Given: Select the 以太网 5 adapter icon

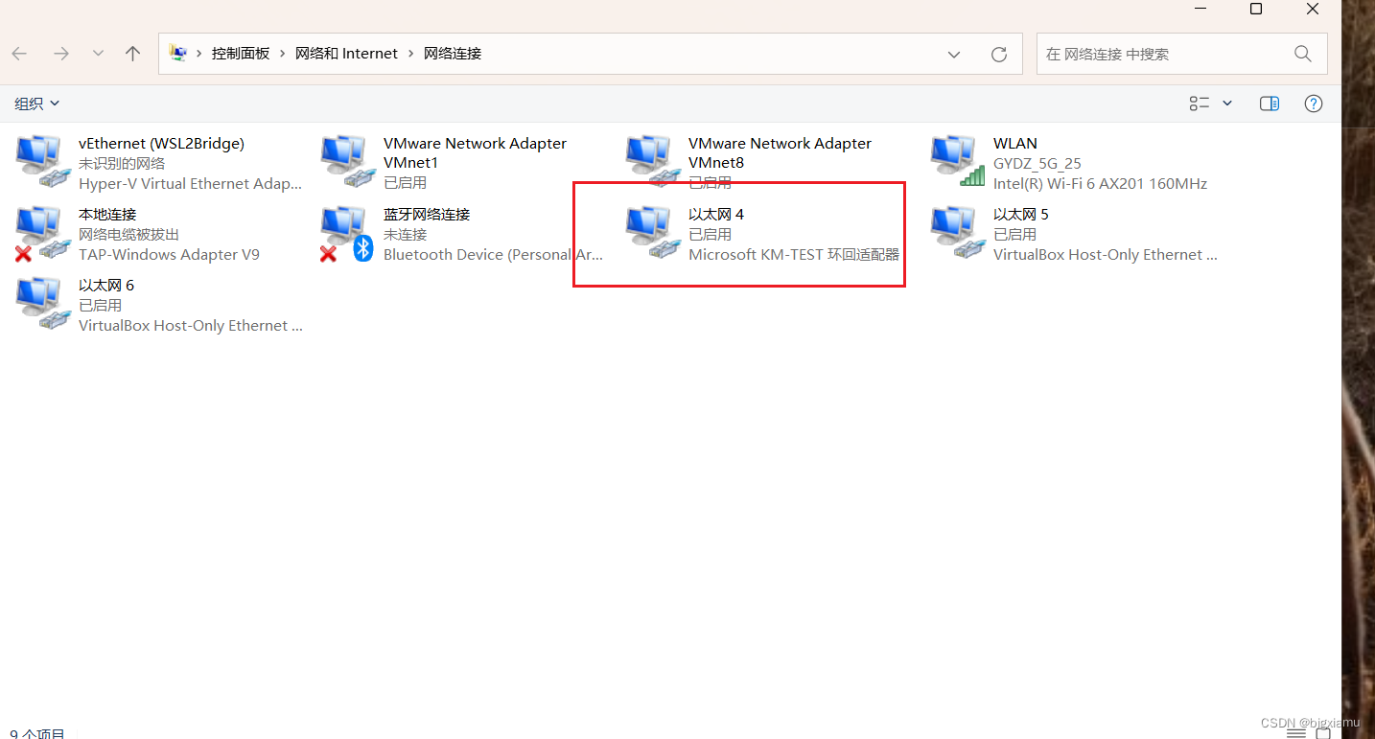Looking at the screenshot, I should click(958, 234).
